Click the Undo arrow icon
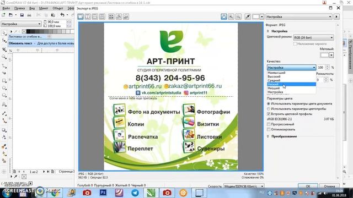353x198 pixels. [x=62, y=15]
